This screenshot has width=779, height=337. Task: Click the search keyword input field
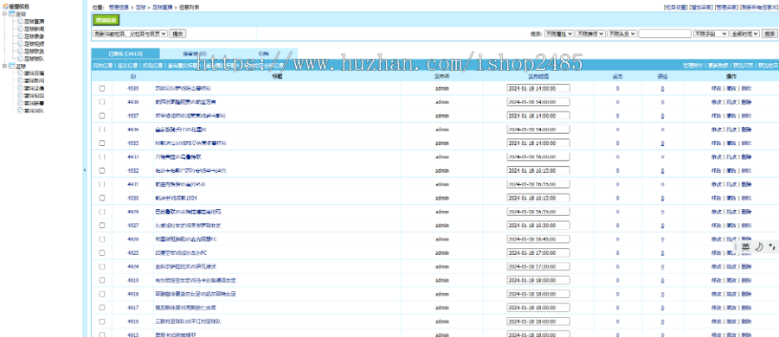[x=665, y=34]
